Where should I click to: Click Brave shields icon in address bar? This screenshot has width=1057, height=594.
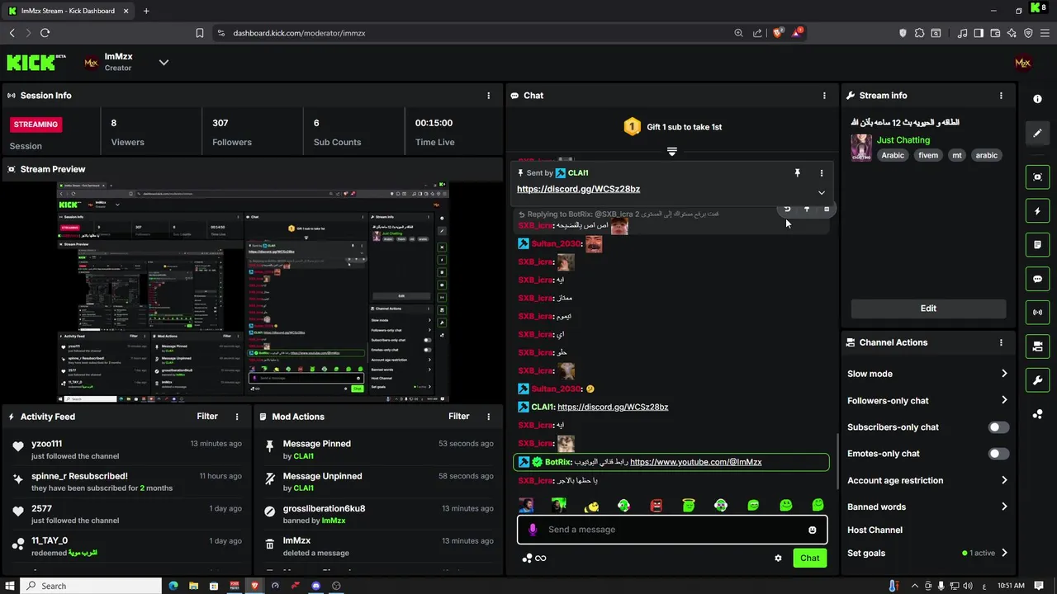point(777,33)
